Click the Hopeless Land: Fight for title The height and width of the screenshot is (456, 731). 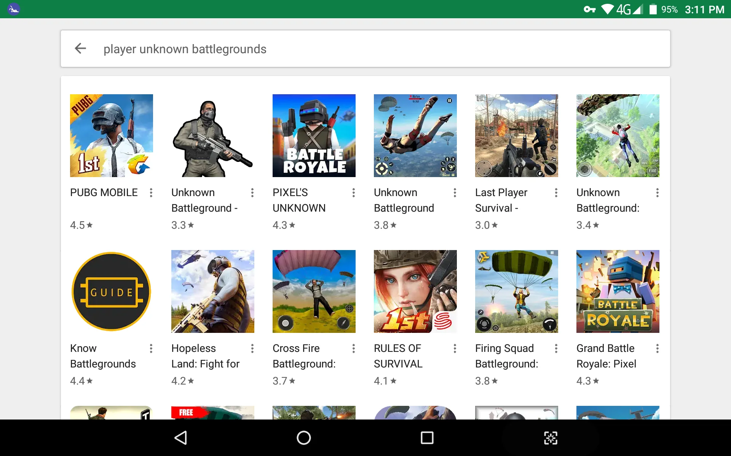pyautogui.click(x=205, y=356)
